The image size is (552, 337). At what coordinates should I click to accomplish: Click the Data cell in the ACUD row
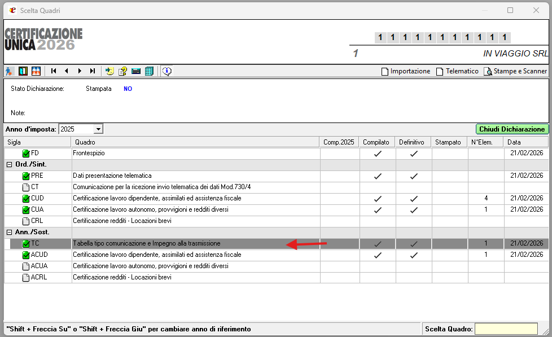click(527, 255)
